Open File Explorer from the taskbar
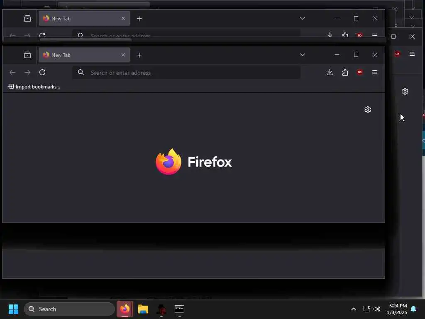This screenshot has height=319, width=425. tap(143, 309)
